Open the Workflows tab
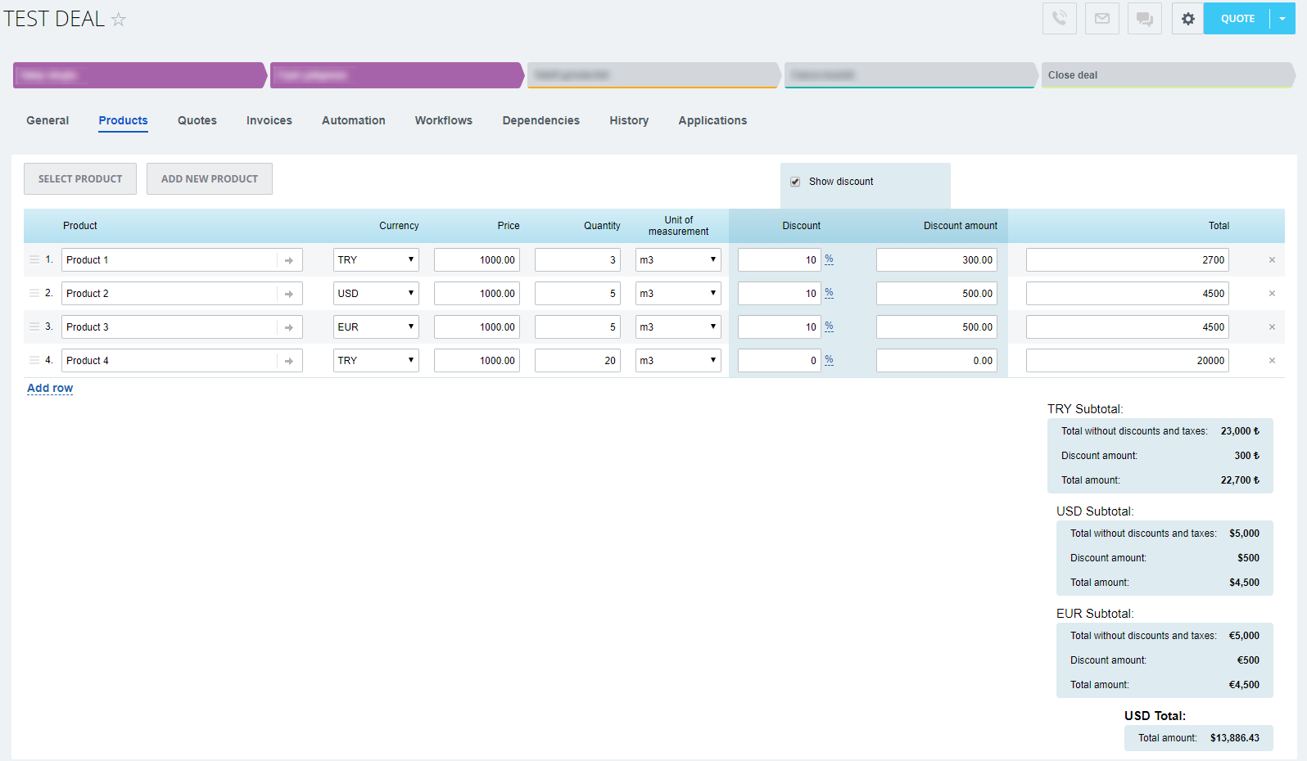The width and height of the screenshot is (1307, 761). tap(444, 120)
